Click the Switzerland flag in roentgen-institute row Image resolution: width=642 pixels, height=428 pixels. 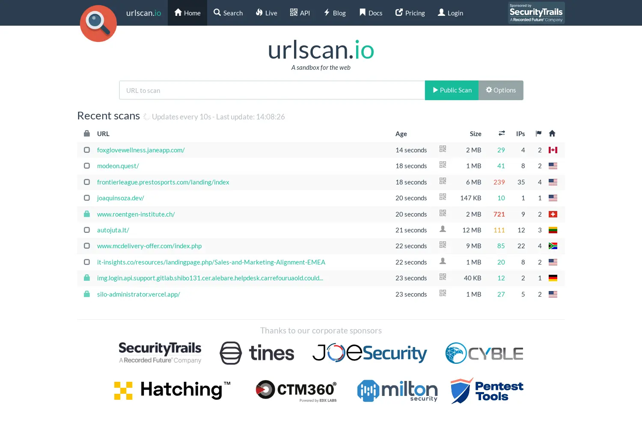point(553,214)
